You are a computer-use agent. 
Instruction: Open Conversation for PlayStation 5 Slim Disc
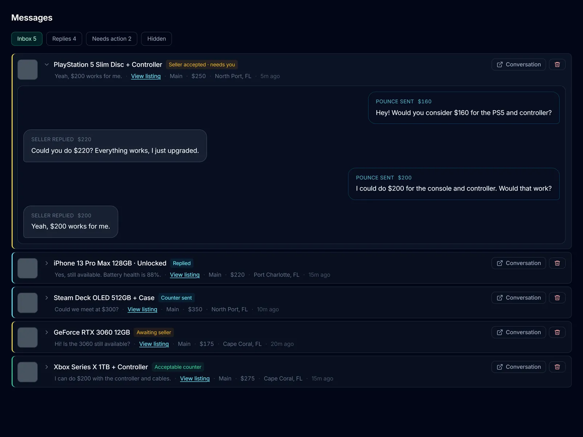(519, 65)
